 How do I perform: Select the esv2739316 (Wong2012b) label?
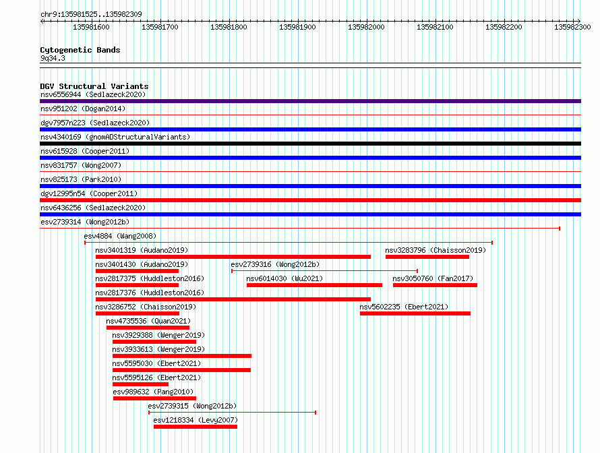pos(275,264)
